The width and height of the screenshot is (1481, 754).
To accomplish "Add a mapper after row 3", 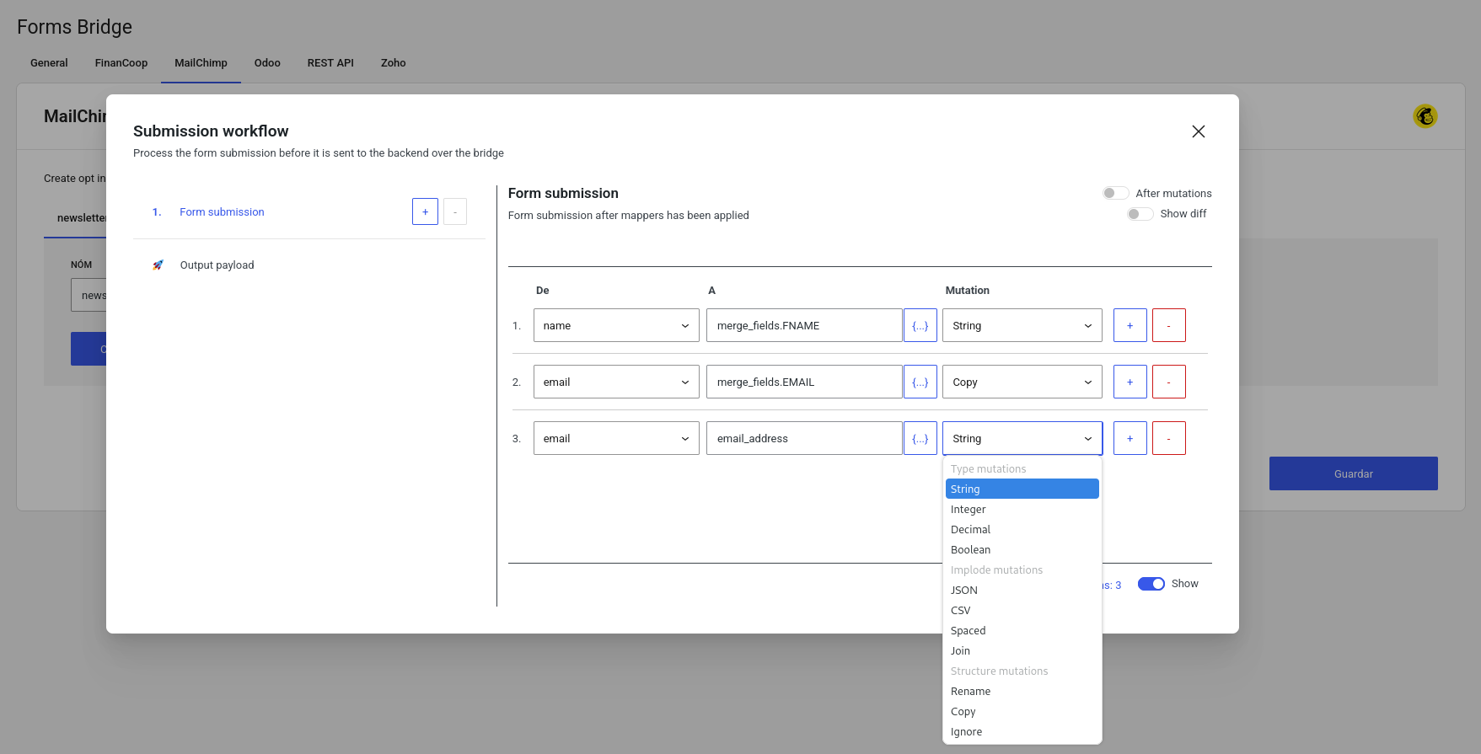I will (1130, 438).
